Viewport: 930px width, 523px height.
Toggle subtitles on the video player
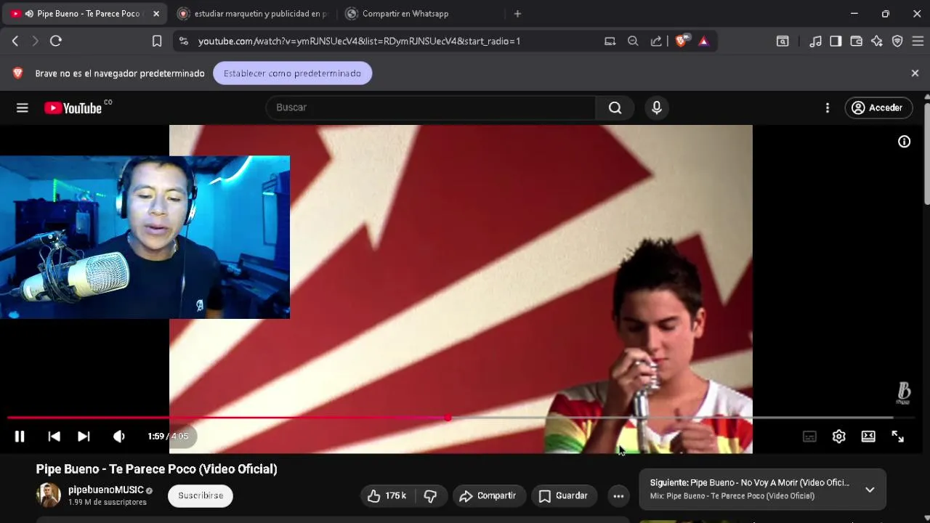tap(809, 437)
